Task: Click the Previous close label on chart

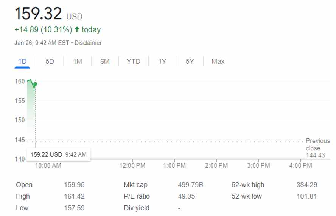Action: 317,144
